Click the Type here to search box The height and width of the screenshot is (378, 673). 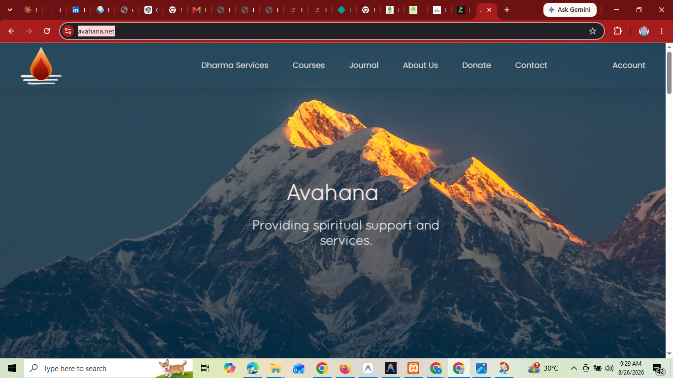pos(108,368)
